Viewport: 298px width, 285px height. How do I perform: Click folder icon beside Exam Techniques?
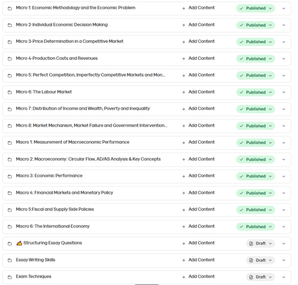pos(10,277)
